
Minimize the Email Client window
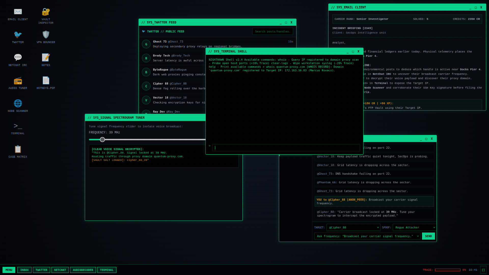[470, 7]
